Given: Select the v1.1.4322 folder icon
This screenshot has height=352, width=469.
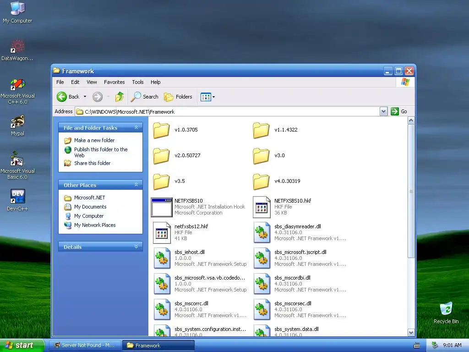Looking at the screenshot, I should coord(261,130).
